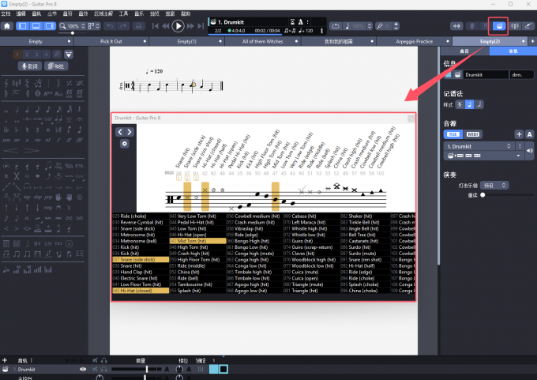The height and width of the screenshot is (380, 537).
Task: Click the Play button in transport bar
Action: pos(178,26)
